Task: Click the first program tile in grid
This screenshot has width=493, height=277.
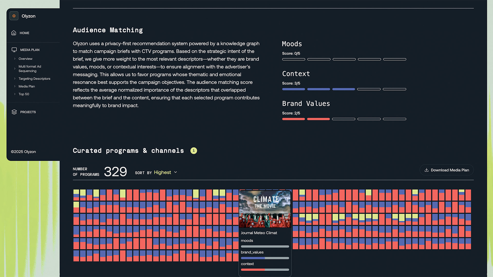Action: [76, 195]
